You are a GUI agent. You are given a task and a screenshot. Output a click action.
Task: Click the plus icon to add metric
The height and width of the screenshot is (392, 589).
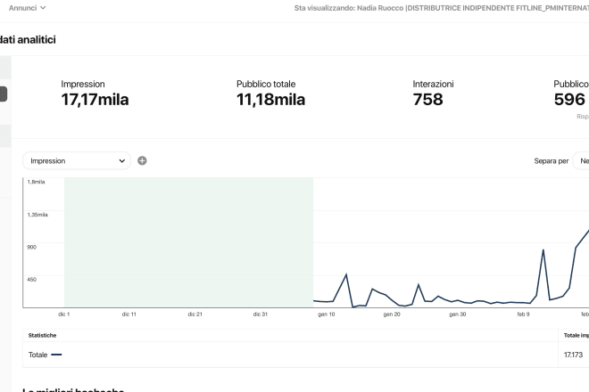coord(142,161)
